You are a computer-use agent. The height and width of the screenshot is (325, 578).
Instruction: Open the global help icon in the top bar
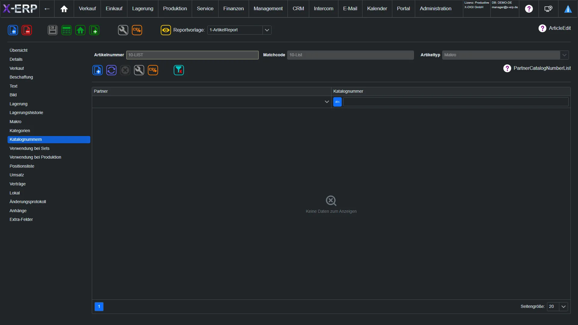(529, 9)
